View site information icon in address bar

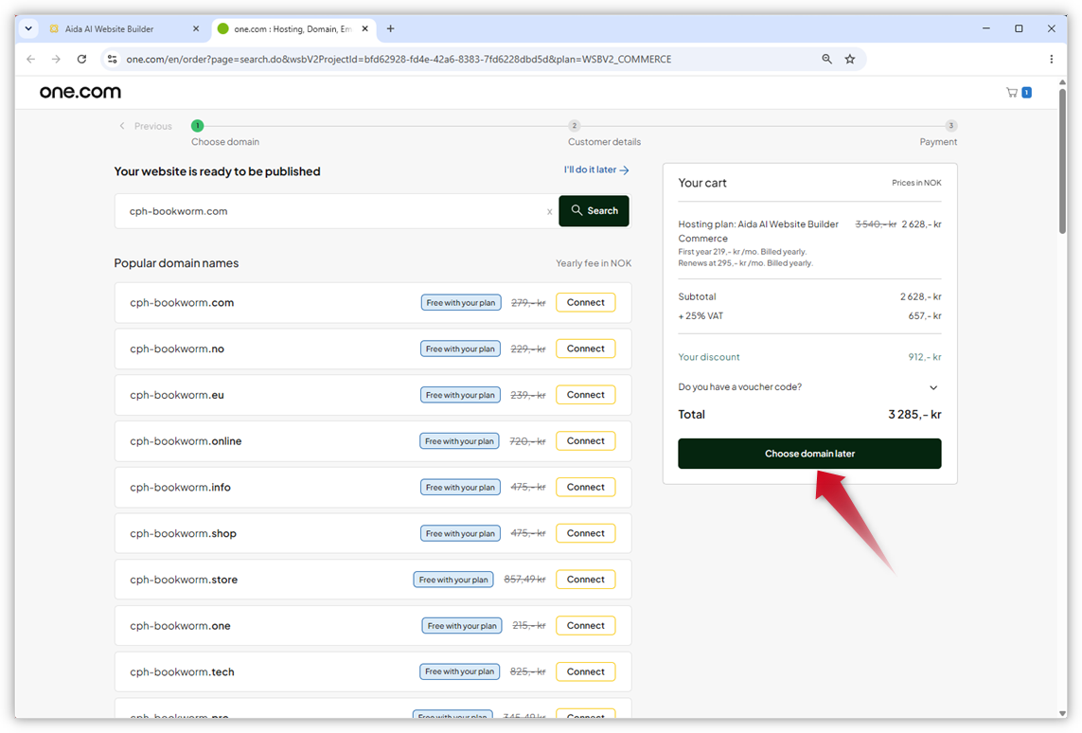tap(112, 60)
